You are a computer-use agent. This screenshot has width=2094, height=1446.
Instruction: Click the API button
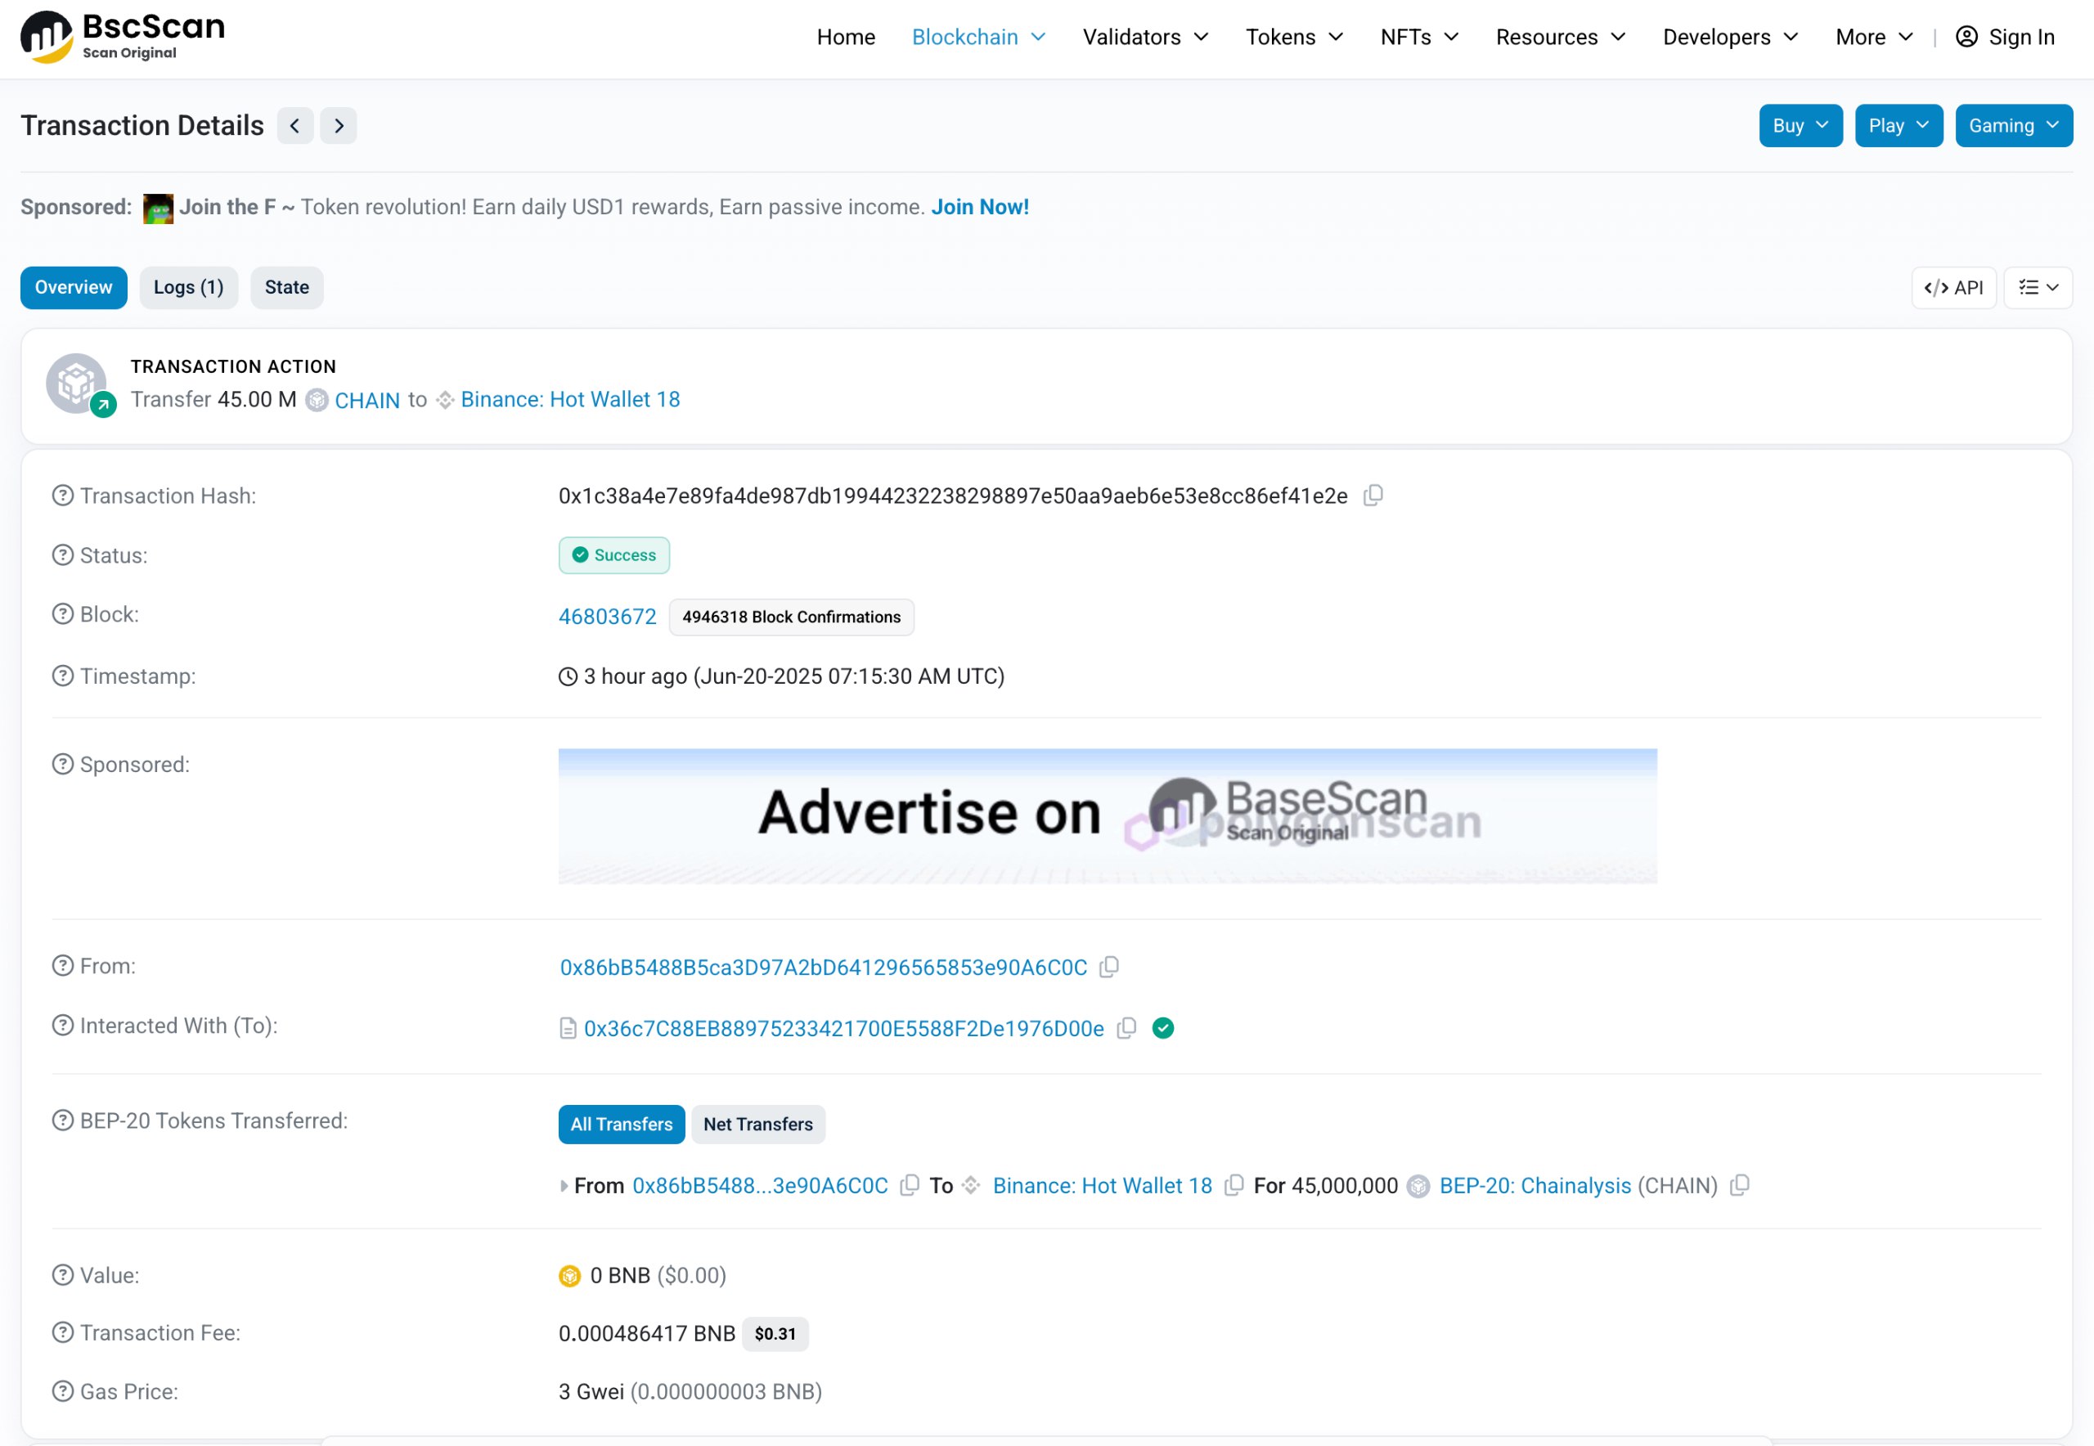tap(1953, 288)
